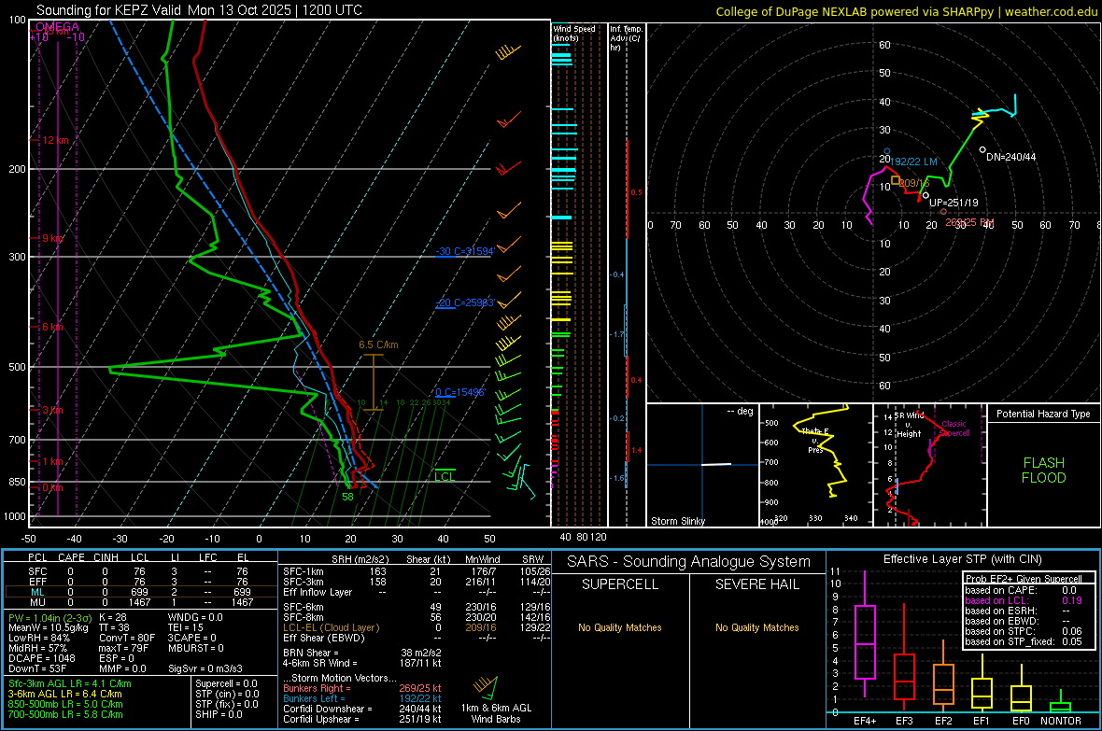Select the LCL-EL (Cloud Layer) row
1102x731 pixels.
(x=417, y=627)
